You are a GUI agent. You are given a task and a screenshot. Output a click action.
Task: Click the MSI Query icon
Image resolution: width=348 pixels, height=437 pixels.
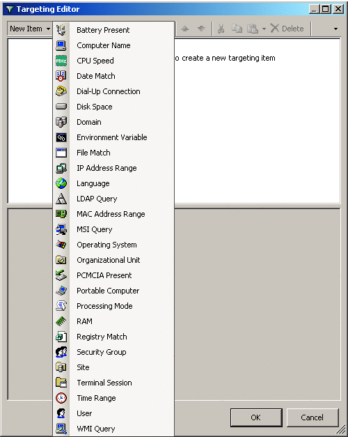click(61, 229)
